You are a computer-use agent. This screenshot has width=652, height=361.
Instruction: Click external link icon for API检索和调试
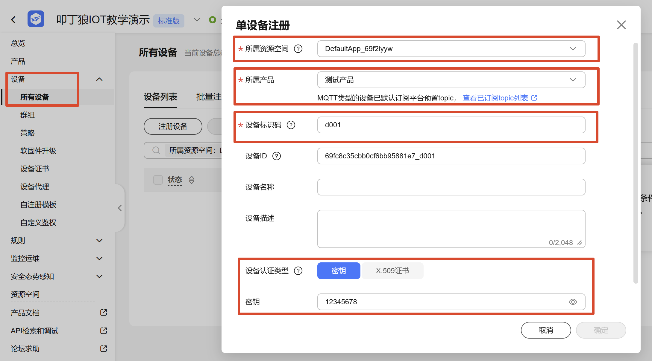click(104, 331)
